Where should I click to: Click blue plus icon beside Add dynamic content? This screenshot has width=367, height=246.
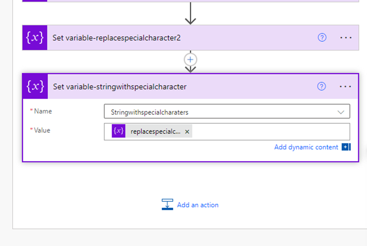pyautogui.click(x=345, y=147)
